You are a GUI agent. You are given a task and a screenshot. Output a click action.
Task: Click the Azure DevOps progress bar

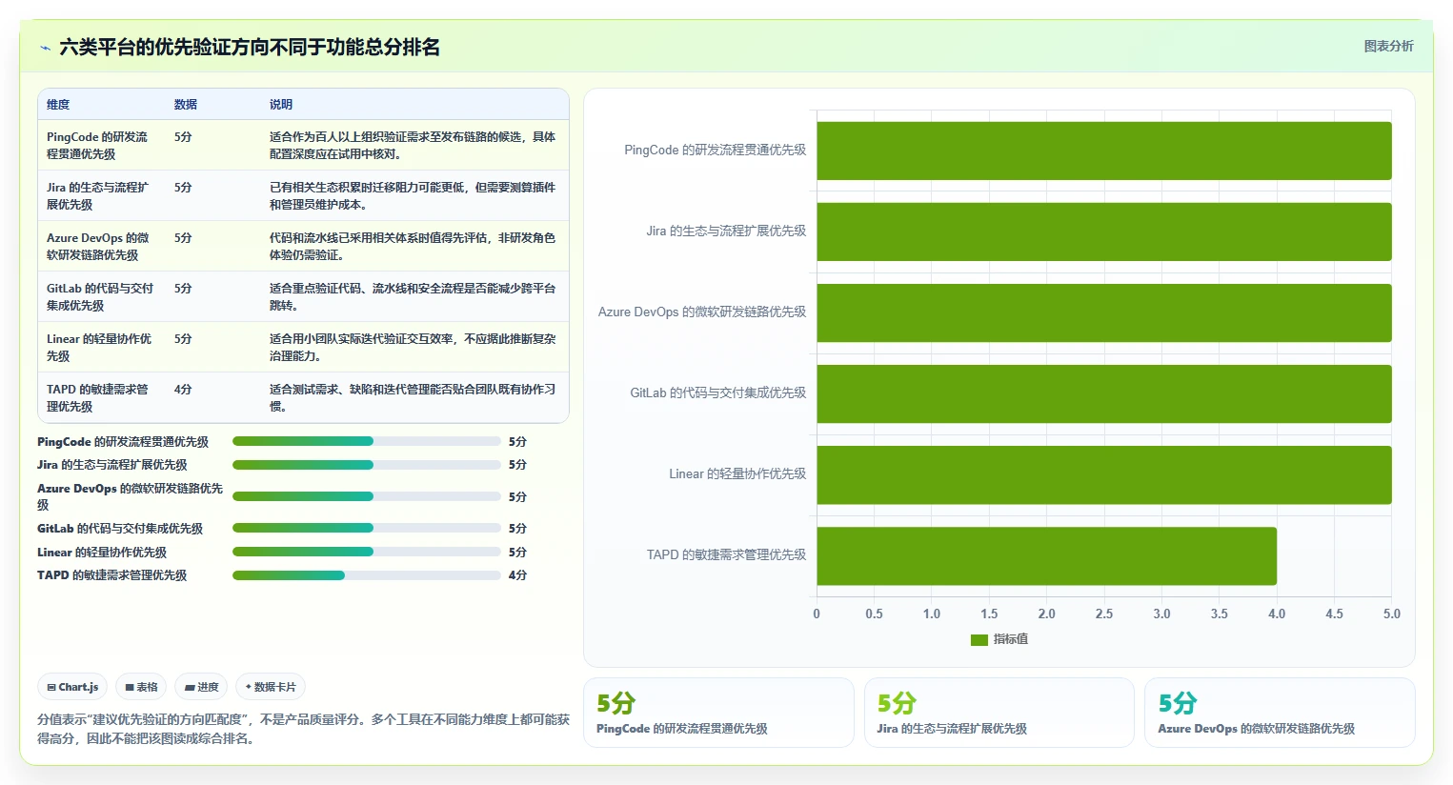coord(367,496)
